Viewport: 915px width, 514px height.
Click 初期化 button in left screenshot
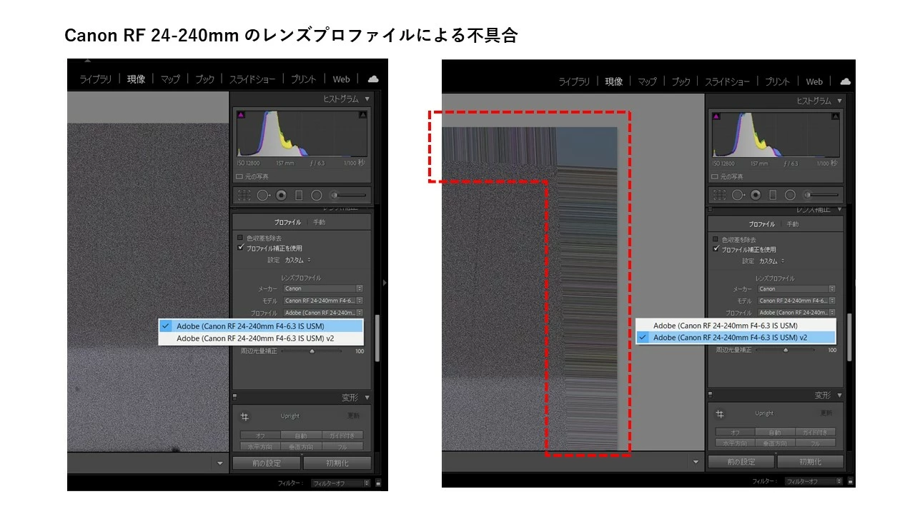337,463
